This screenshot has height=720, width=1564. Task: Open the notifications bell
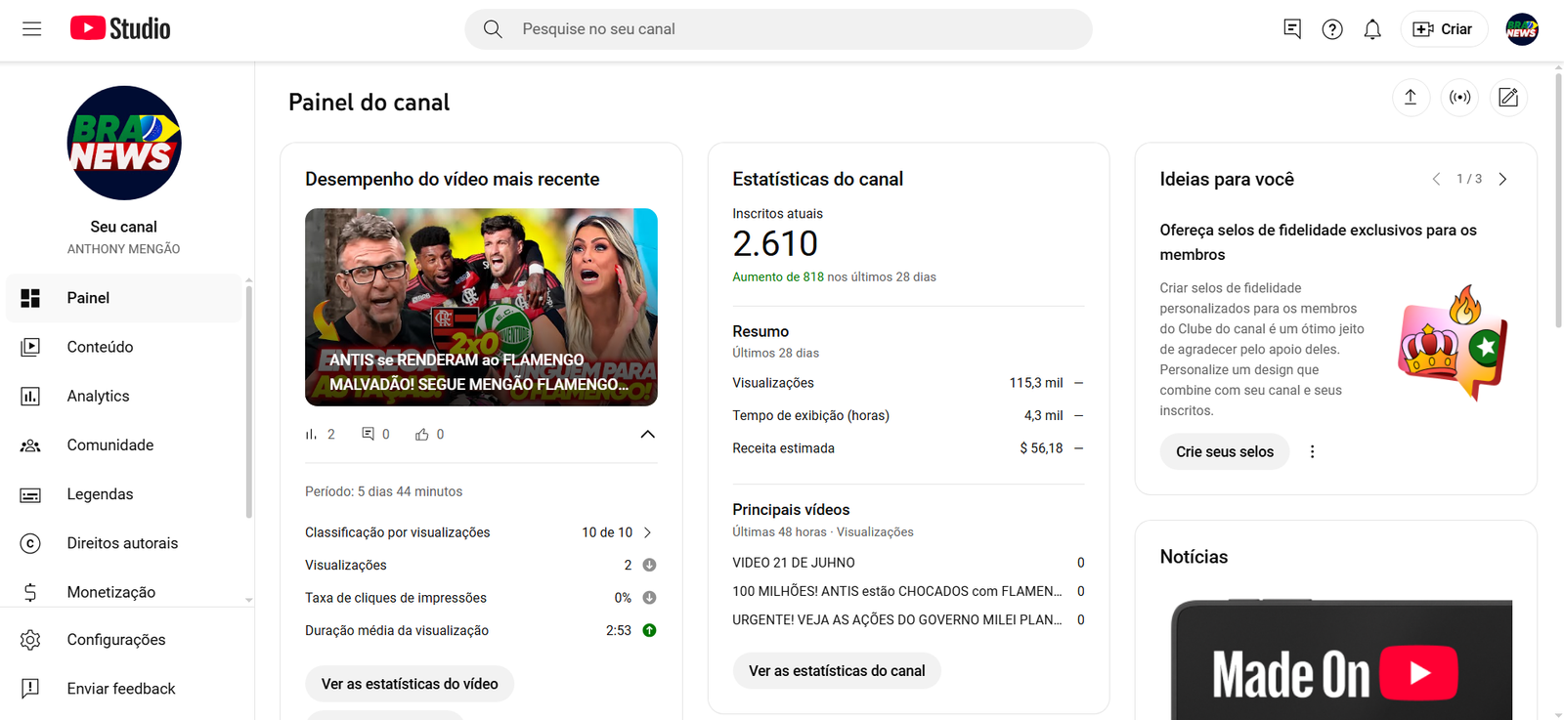pyautogui.click(x=1372, y=29)
